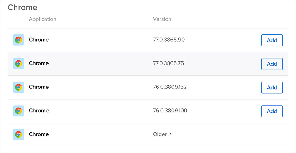This screenshot has height=153, width=296.
Task: Click Chrome icon beside version 77.0.3865.90
Action: pyautogui.click(x=18, y=40)
